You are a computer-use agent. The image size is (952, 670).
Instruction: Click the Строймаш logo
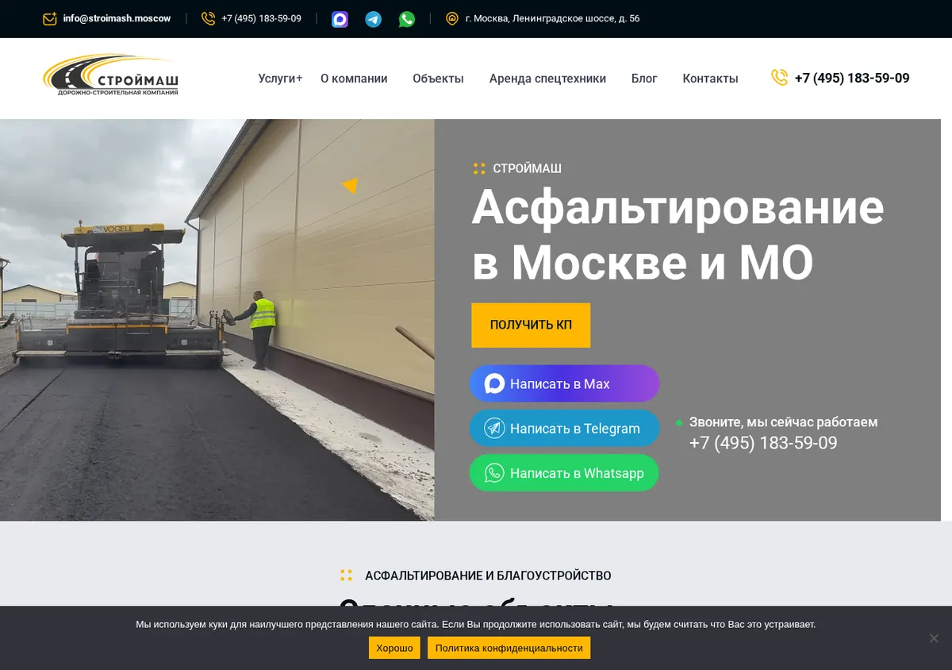(110, 75)
